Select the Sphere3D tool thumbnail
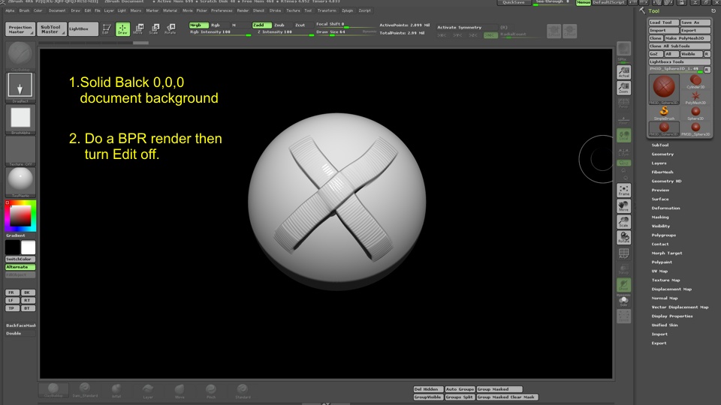The width and height of the screenshot is (721, 405). pos(695,113)
